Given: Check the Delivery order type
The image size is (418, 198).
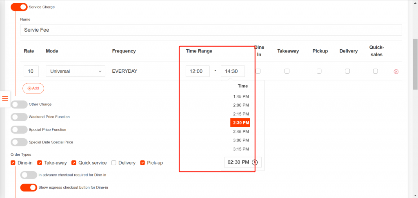Looking at the screenshot, I should 114,163.
